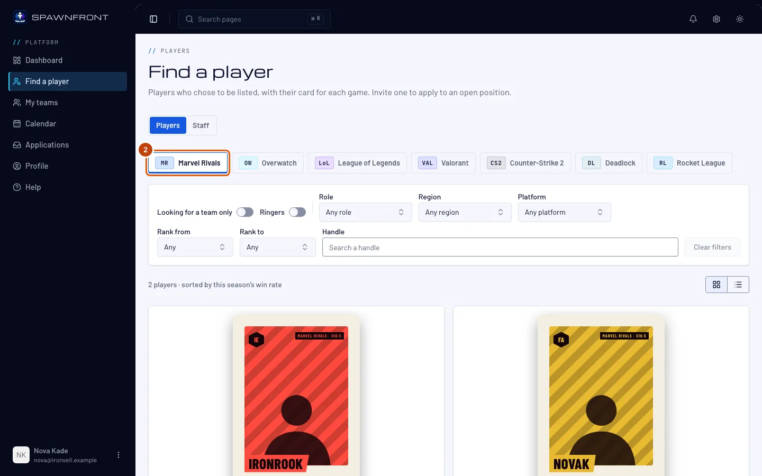Select the Deadlock game filter
The image size is (762, 476).
pyautogui.click(x=609, y=163)
